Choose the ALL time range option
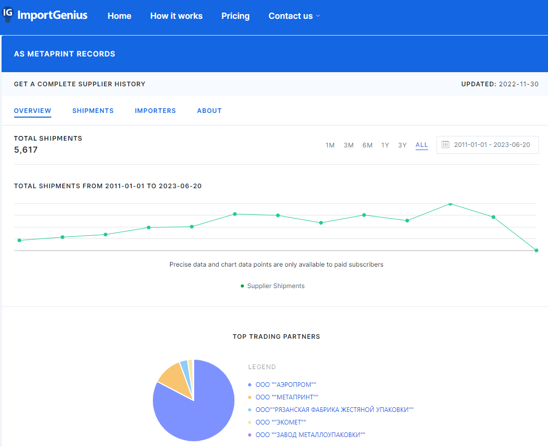 pyautogui.click(x=421, y=145)
